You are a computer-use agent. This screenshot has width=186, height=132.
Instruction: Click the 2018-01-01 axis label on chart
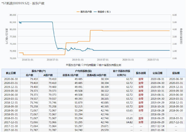tap(28, 60)
